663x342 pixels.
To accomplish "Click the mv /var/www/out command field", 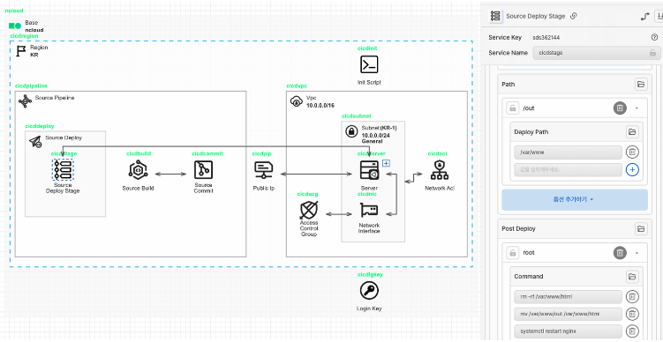I will click(x=569, y=314).
